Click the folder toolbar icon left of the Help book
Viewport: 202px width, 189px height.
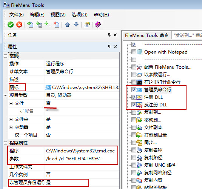[87, 25]
